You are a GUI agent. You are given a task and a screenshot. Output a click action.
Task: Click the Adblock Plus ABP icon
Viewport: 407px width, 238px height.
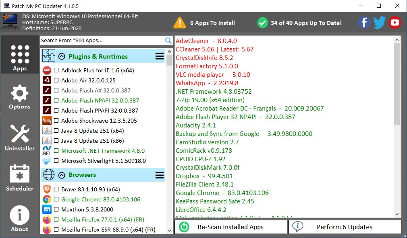(47, 70)
